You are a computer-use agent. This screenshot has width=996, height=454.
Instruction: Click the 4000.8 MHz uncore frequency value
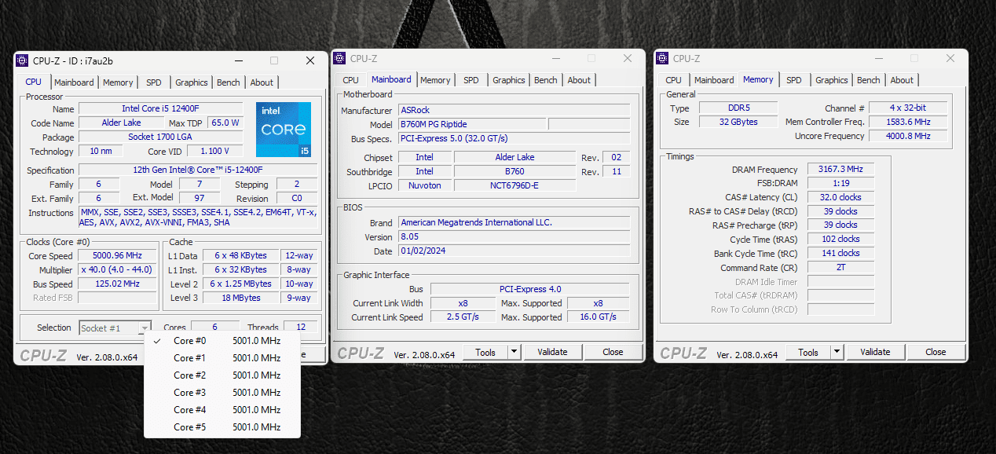[908, 136]
